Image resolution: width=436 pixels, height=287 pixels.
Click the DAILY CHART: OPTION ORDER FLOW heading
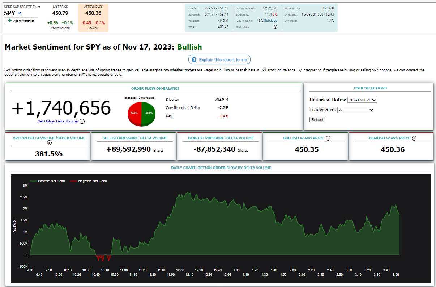(221, 168)
